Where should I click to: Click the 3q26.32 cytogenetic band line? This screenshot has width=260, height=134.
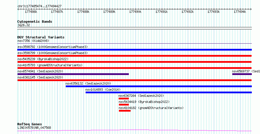click(x=134, y=28)
